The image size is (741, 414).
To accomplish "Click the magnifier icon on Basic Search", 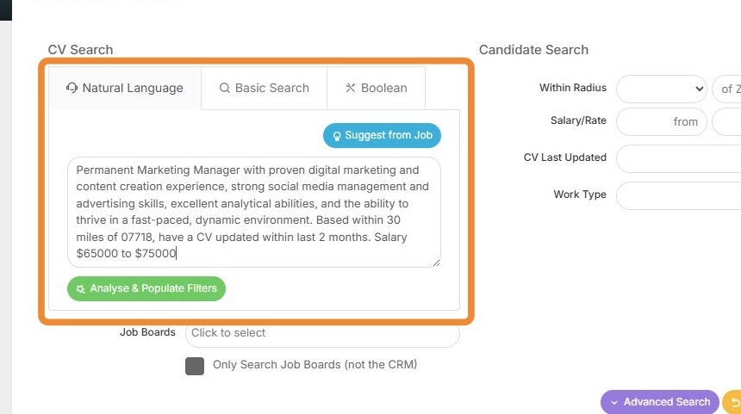I will 225,88.
